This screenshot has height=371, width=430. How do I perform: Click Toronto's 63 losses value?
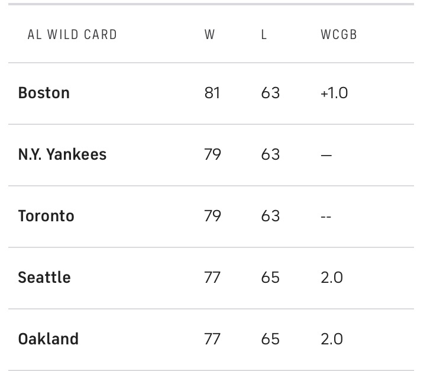pyautogui.click(x=270, y=216)
